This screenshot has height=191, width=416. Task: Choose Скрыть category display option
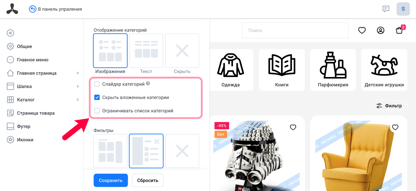[x=182, y=51]
